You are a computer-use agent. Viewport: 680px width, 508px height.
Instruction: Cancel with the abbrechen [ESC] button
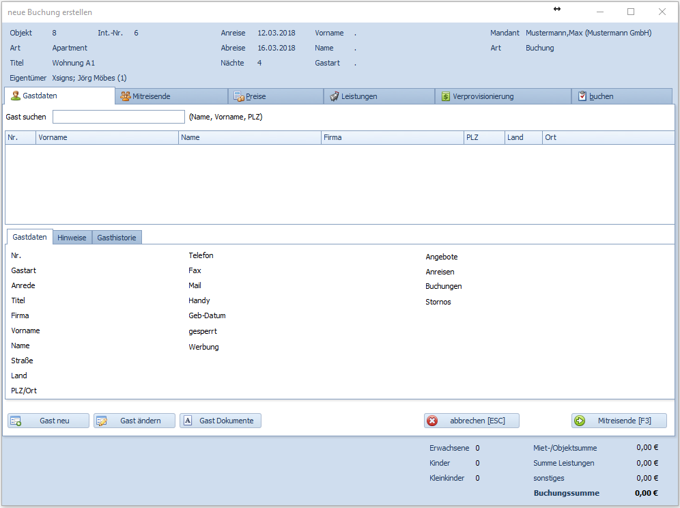click(471, 421)
